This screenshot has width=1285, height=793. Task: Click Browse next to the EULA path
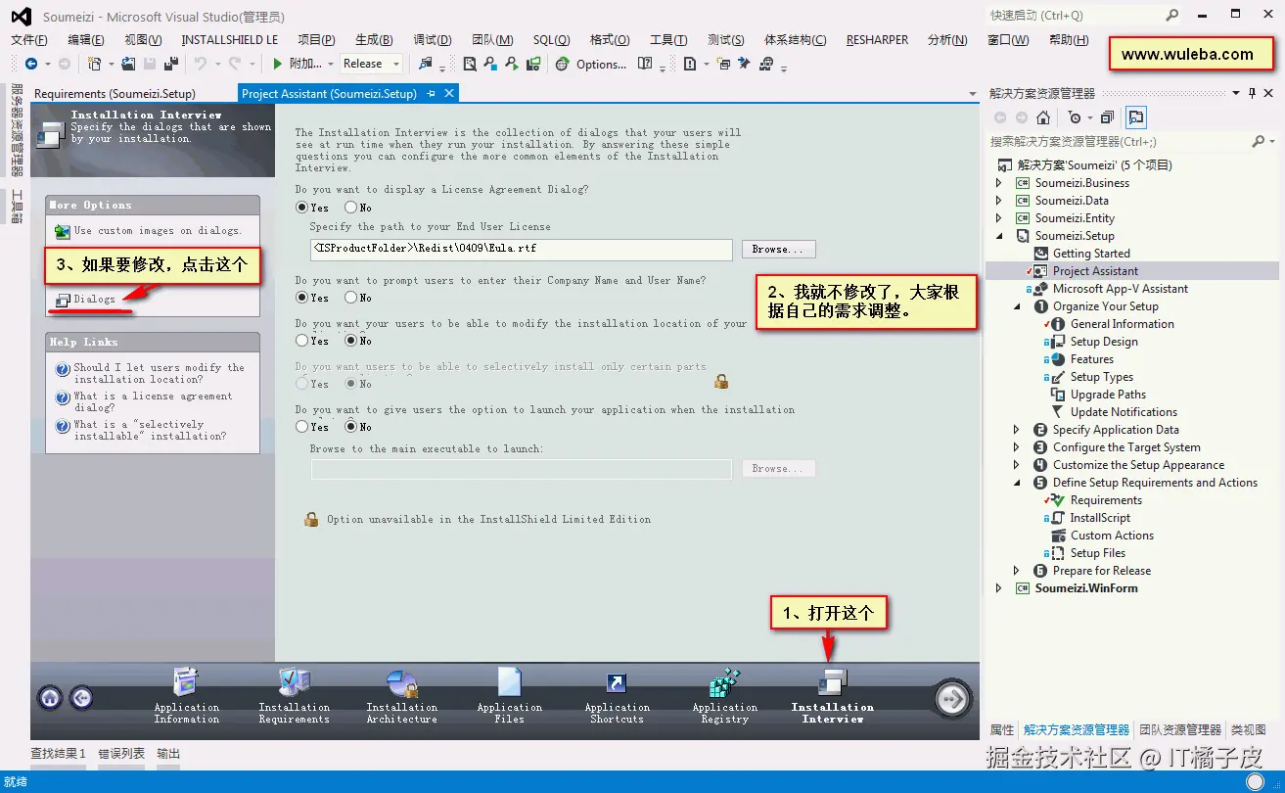pyautogui.click(x=777, y=250)
